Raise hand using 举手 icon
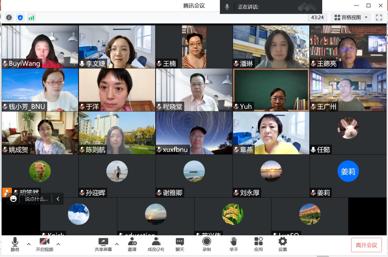Screen dimensions: 388x257 234,244
